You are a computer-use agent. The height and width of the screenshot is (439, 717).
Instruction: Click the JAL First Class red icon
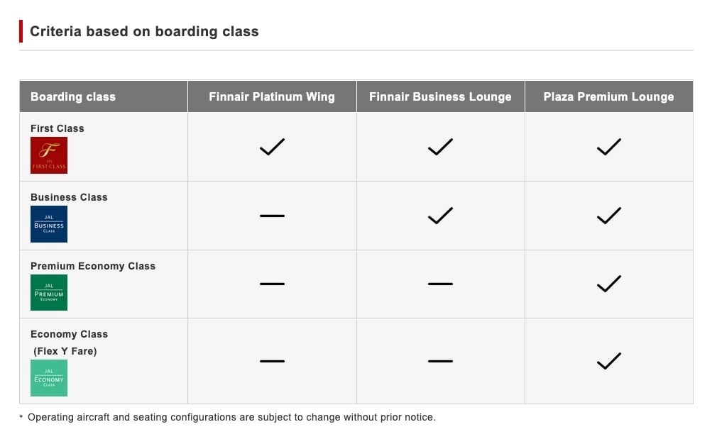pos(49,155)
